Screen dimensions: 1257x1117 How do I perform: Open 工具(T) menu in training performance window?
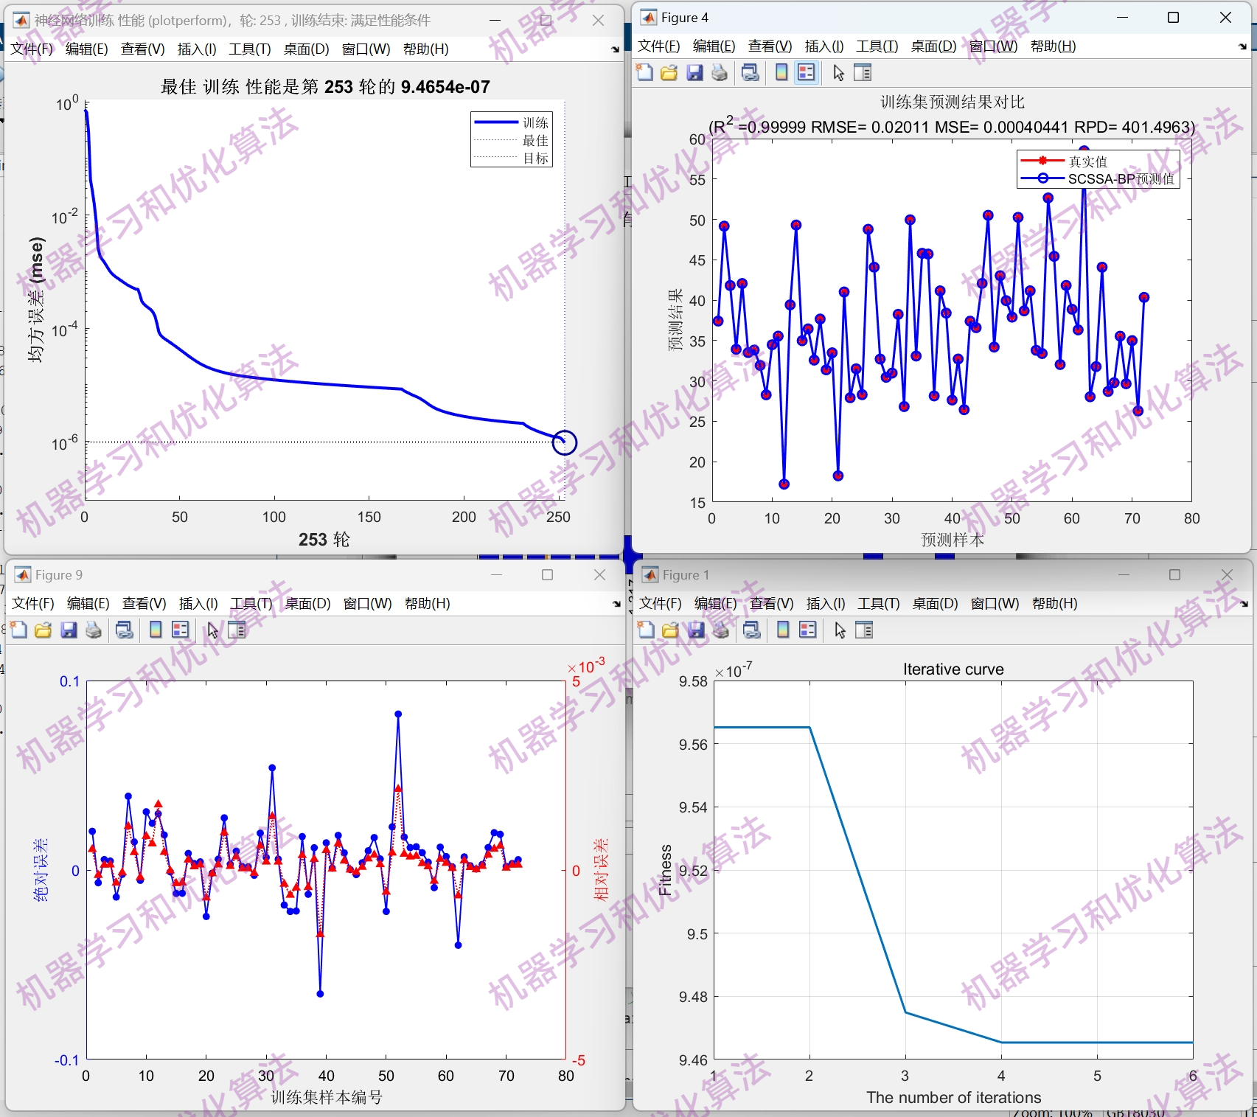250,49
